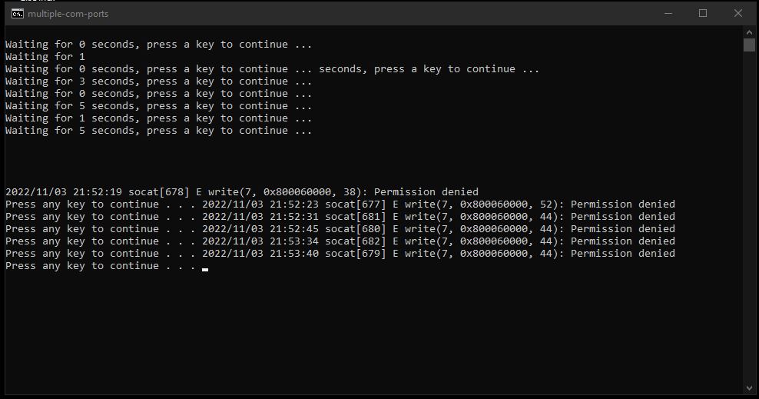Click the short 'Waiting for 1' line
Image resolution: width=759 pixels, height=399 pixels.
point(45,57)
